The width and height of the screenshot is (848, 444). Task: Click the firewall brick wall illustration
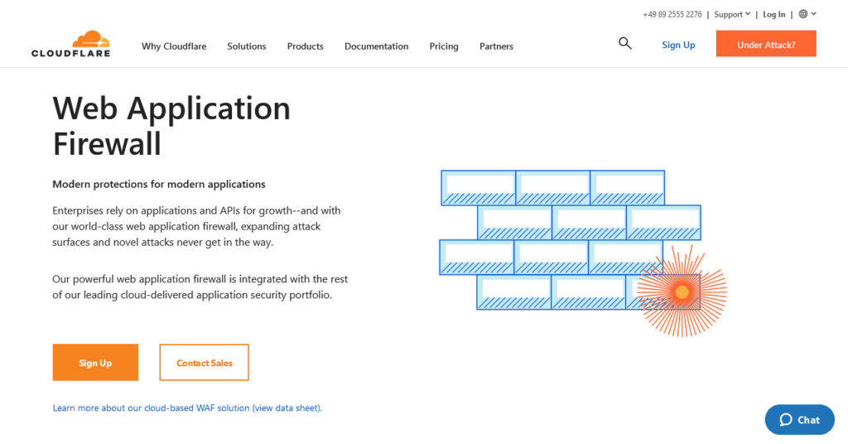coord(583,253)
